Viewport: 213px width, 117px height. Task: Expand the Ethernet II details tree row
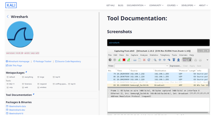(x=108, y=93)
